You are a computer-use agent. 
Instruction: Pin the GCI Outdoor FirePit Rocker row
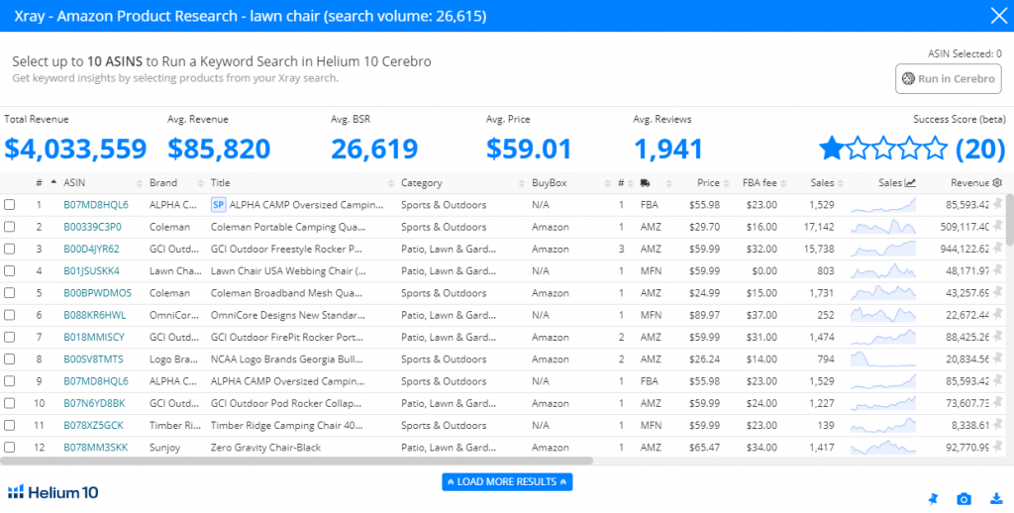pos(997,337)
